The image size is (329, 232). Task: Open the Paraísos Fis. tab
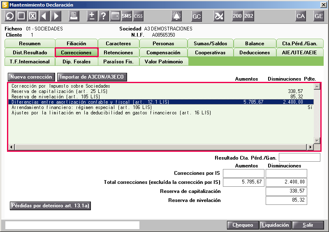click(118, 62)
